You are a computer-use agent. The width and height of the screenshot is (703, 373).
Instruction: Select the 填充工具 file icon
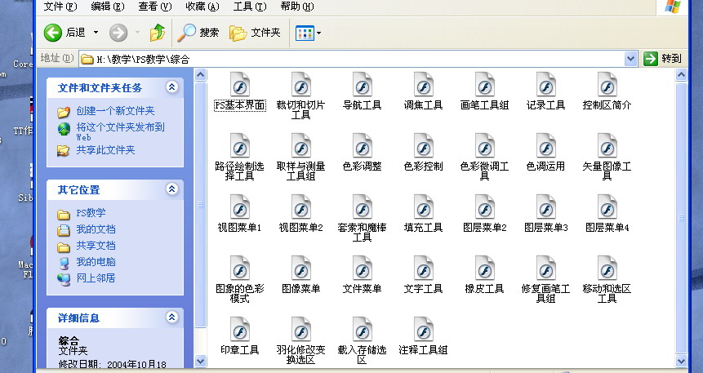tap(423, 207)
